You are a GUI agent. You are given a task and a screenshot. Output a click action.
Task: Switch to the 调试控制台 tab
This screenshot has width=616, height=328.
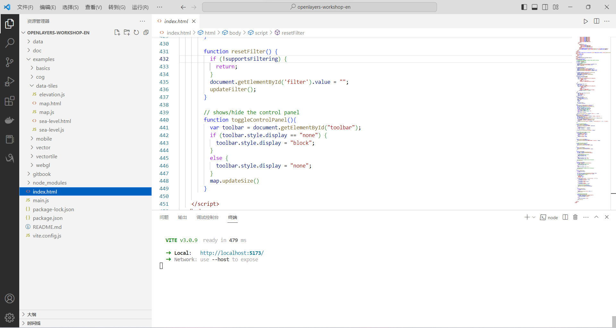click(x=207, y=217)
